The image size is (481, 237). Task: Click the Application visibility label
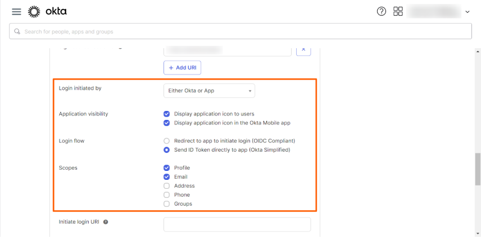click(83, 114)
